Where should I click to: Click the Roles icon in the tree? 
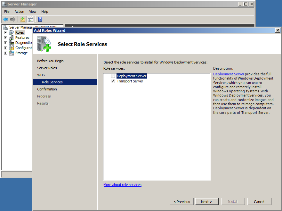coord(12,32)
